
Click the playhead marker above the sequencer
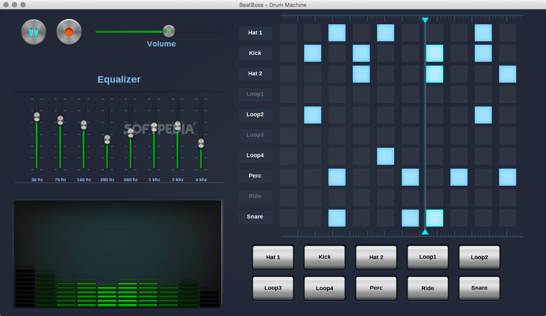[x=425, y=20]
